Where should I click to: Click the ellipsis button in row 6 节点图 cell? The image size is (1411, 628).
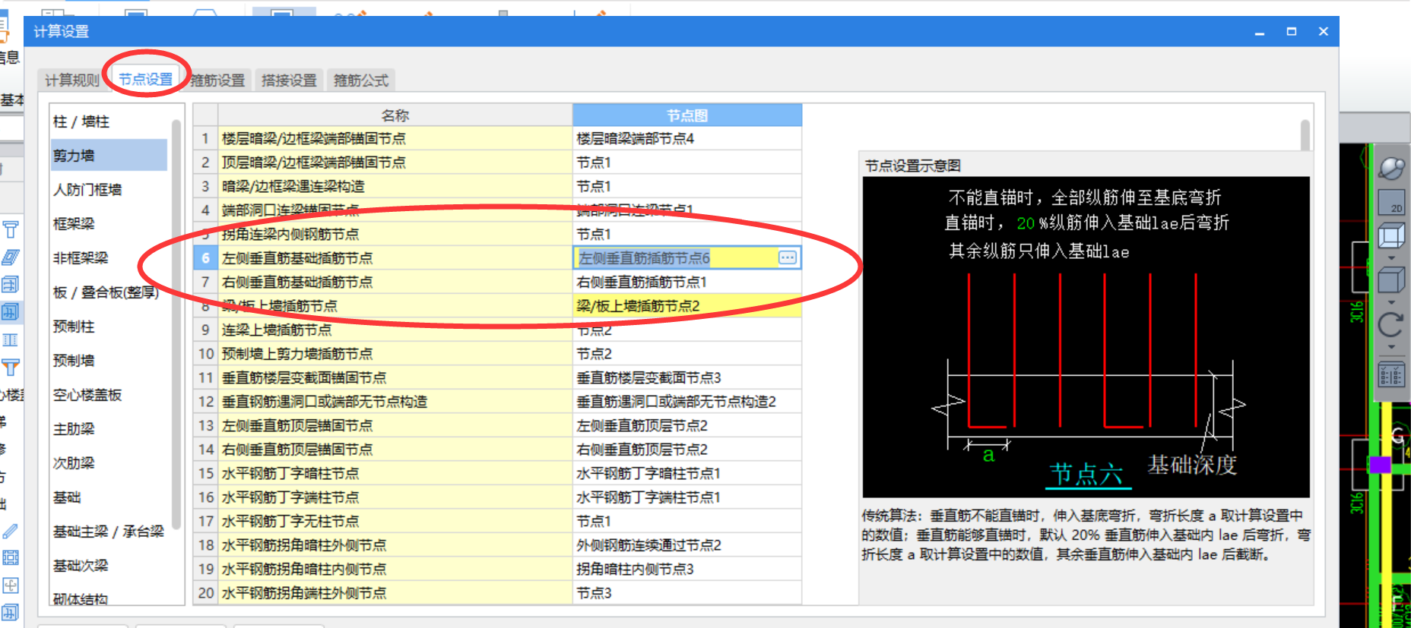(x=788, y=257)
